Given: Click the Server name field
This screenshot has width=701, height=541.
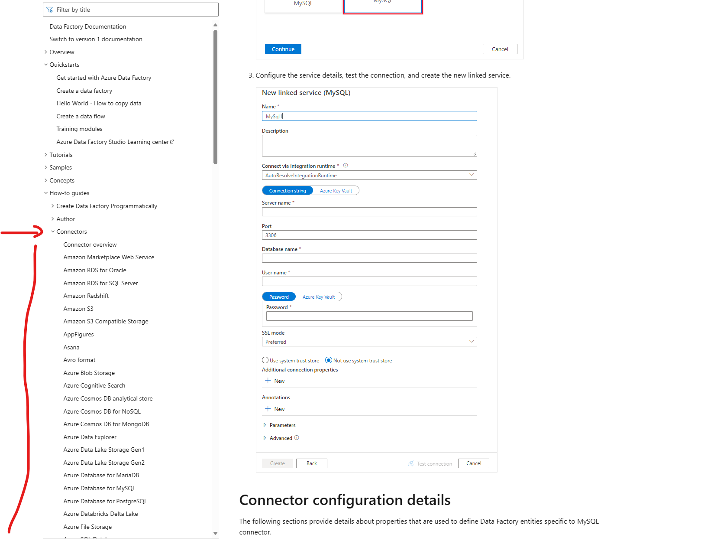Looking at the screenshot, I should click(x=369, y=212).
